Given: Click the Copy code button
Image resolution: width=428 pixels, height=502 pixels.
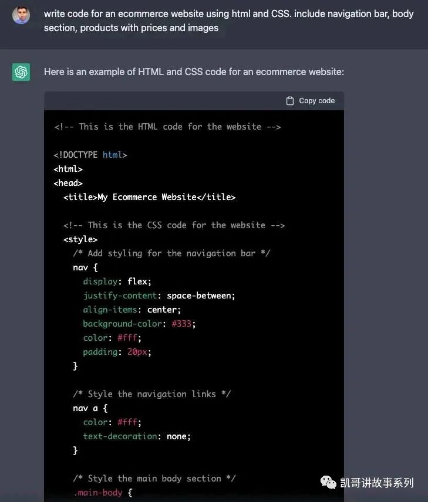Looking at the screenshot, I should pyautogui.click(x=311, y=101).
